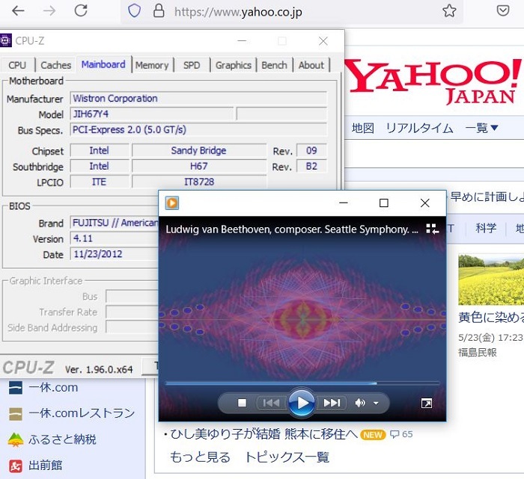This screenshot has width=524, height=479.
Task: Switch to the SPD tab in CPU-Z
Action: click(x=192, y=65)
